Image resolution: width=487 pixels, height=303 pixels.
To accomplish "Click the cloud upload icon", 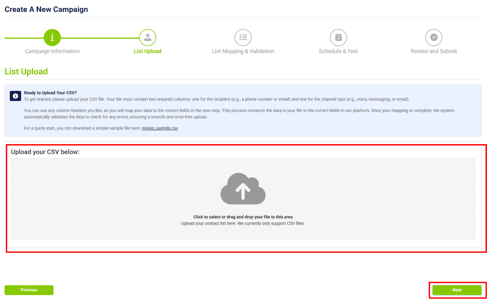I will click(x=243, y=189).
